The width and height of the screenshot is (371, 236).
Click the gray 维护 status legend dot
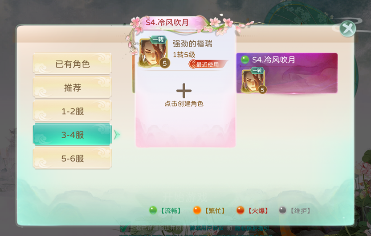(283, 210)
